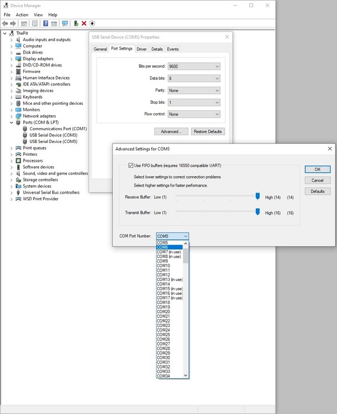Image resolution: width=337 pixels, height=414 pixels.
Task: Select Universal Serial Bus controllers icon
Action: (18, 193)
